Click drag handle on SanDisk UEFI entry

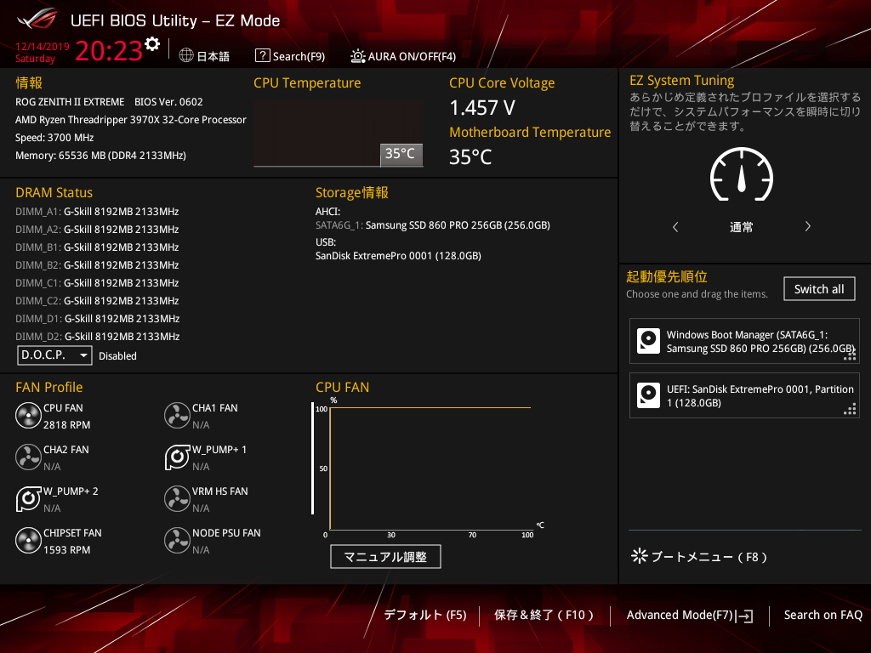coord(850,409)
